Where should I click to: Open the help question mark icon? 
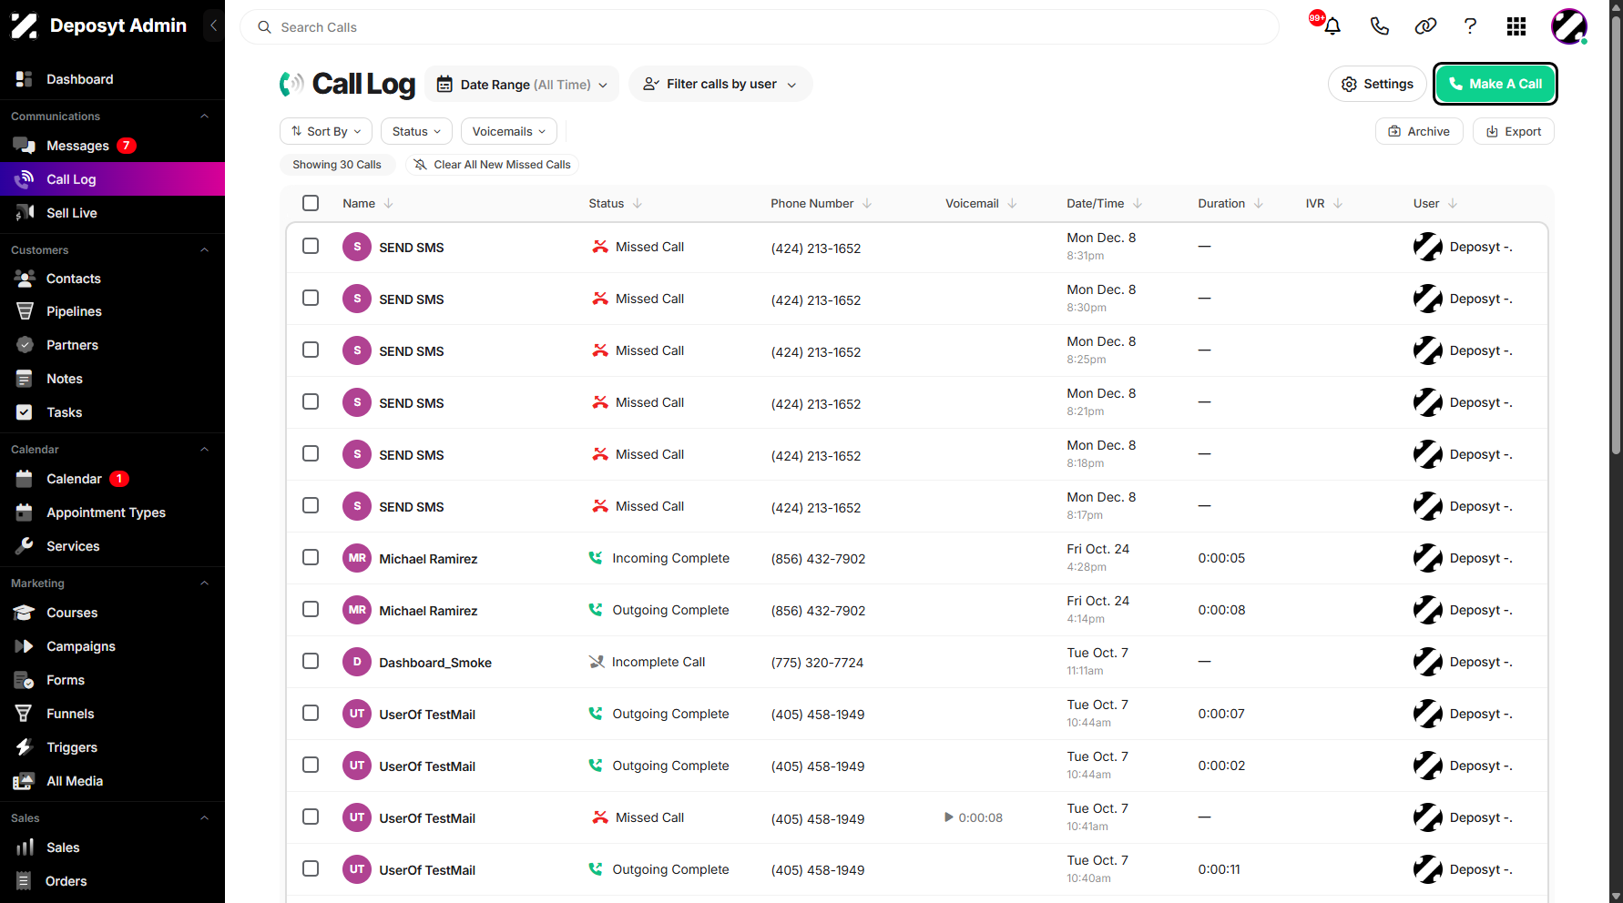pyautogui.click(x=1470, y=26)
